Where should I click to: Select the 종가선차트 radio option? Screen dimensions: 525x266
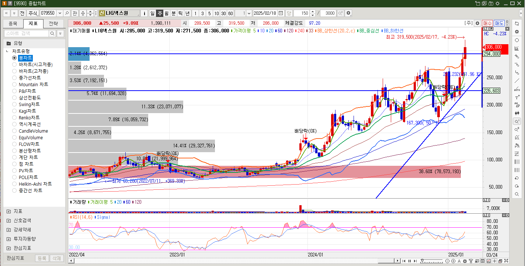point(14,78)
